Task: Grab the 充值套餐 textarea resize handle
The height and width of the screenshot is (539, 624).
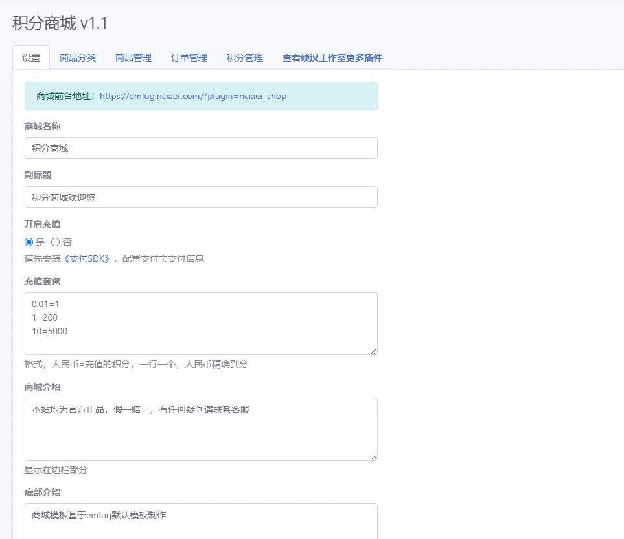Action: point(374,351)
